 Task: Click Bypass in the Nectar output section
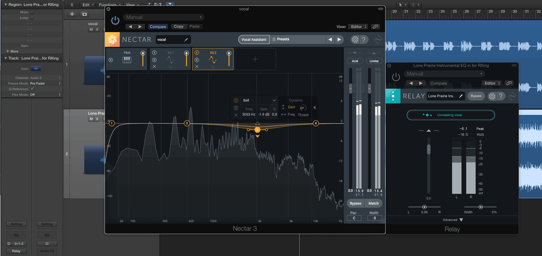pos(355,204)
